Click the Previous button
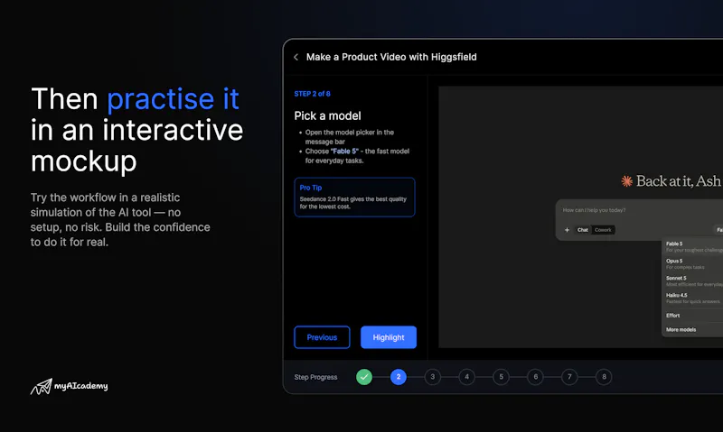The width and height of the screenshot is (723, 432). 322,337
